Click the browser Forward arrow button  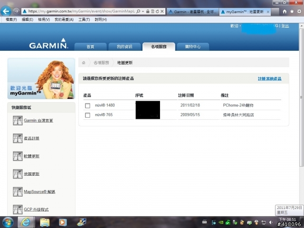pyautogui.click(x=16, y=11)
